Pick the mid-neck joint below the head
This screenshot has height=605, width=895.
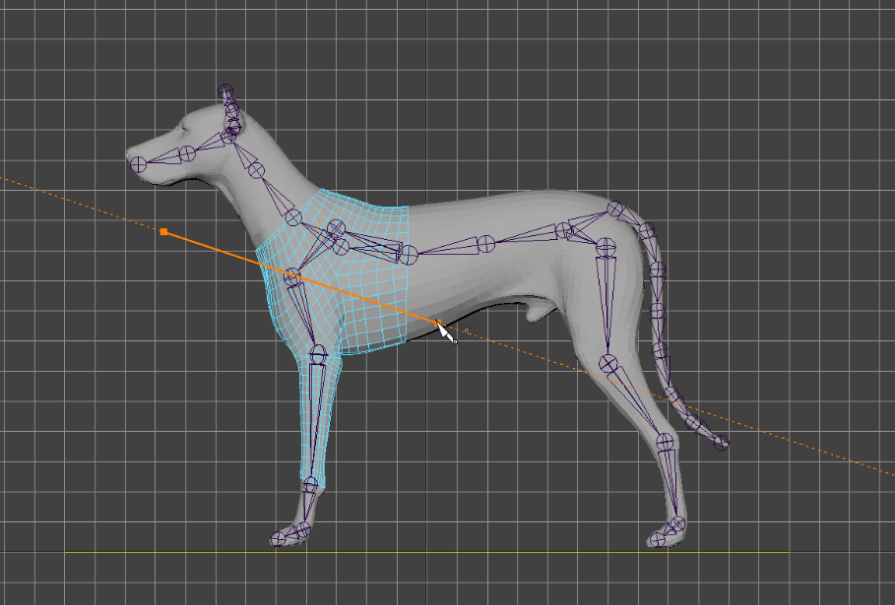(x=256, y=170)
